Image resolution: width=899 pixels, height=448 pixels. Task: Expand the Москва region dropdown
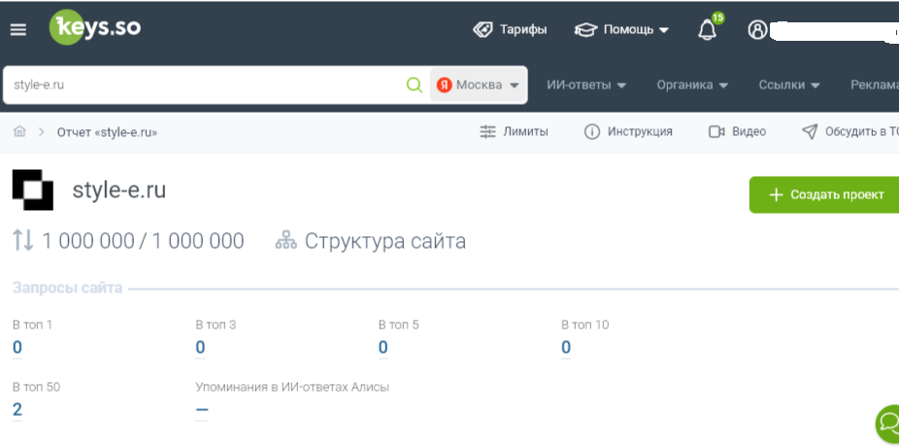pos(479,85)
